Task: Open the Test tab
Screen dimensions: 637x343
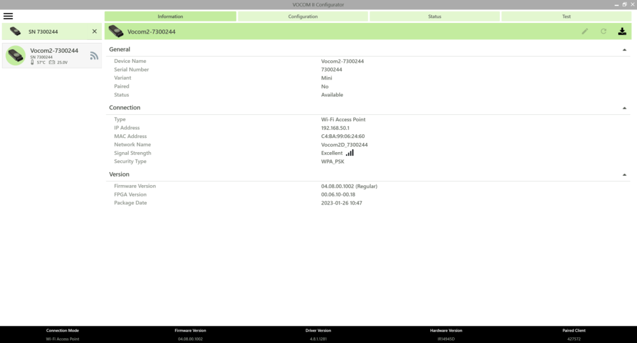Action: [x=566, y=16]
